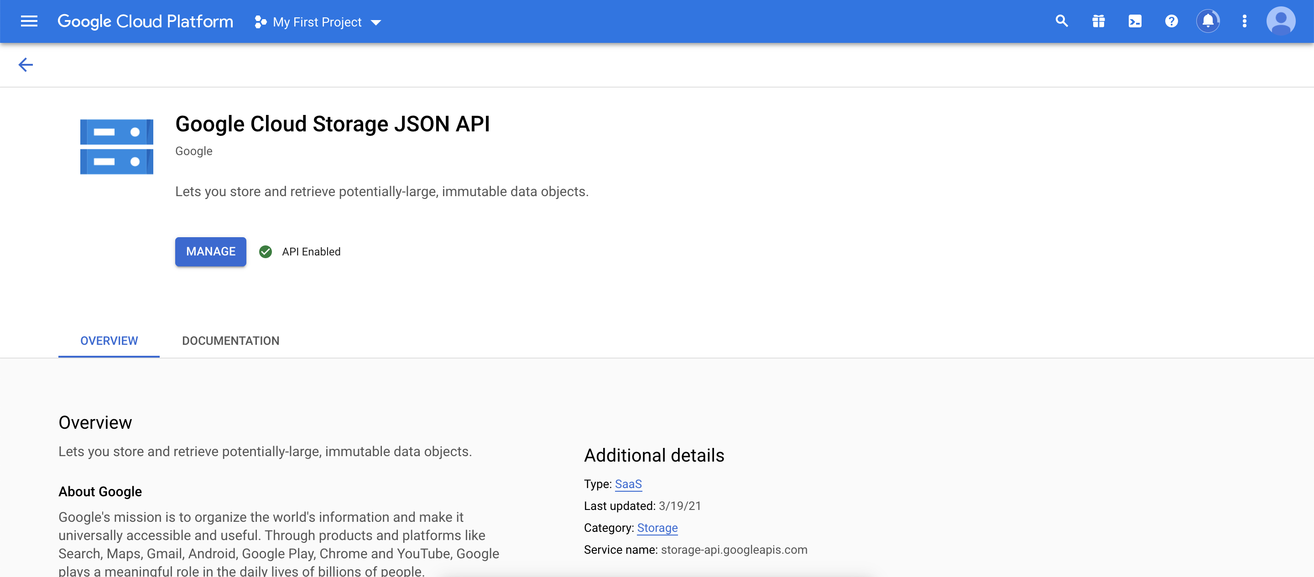This screenshot has width=1314, height=577.
Task: Click the gift free trial icon
Action: 1098,21
